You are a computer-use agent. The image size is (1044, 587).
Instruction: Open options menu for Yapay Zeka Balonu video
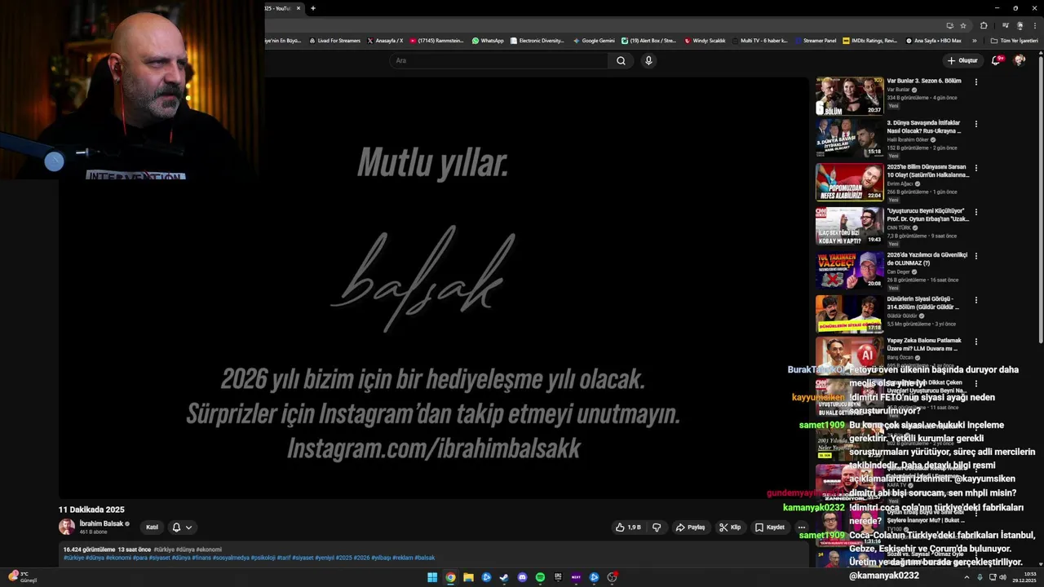[x=975, y=342]
